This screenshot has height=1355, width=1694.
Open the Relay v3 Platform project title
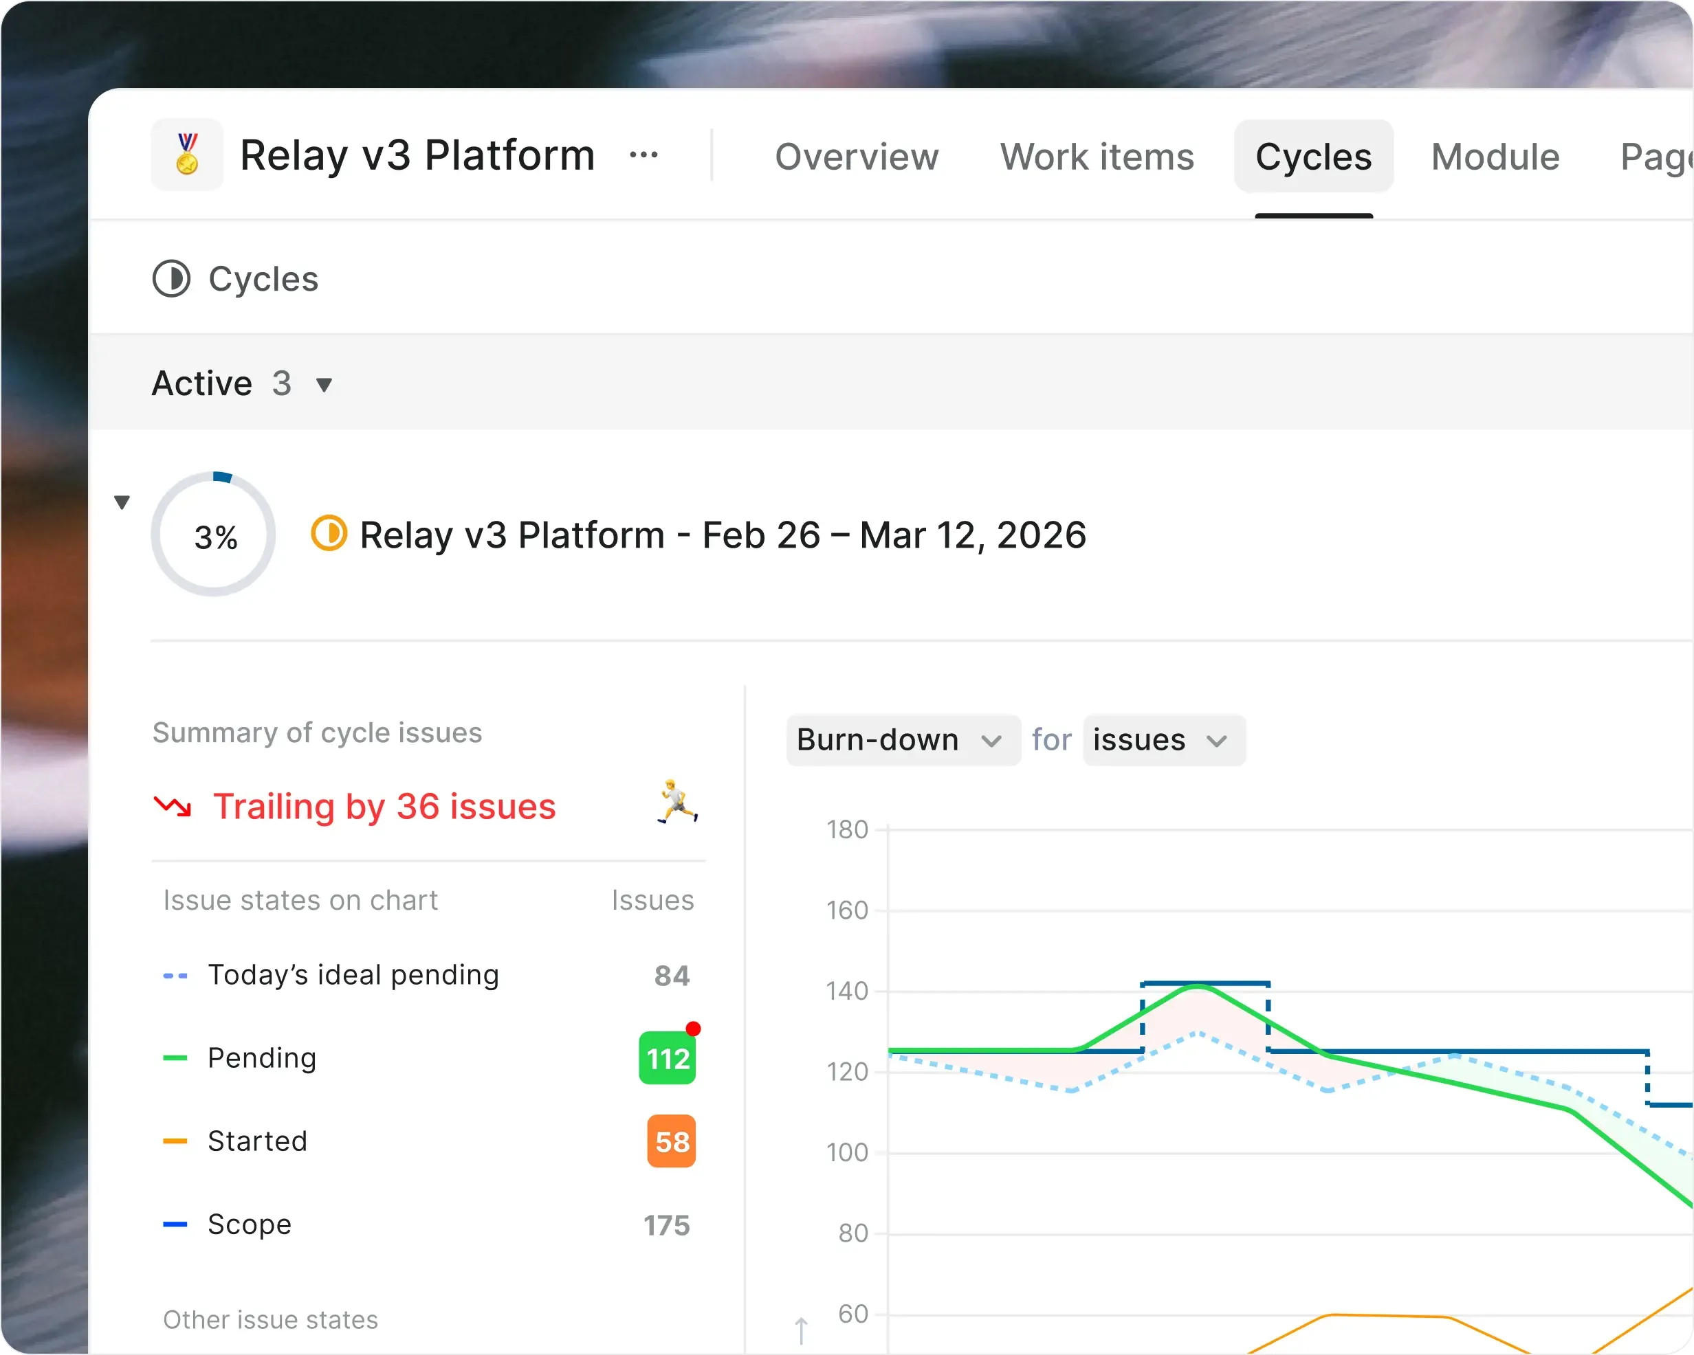[417, 155]
